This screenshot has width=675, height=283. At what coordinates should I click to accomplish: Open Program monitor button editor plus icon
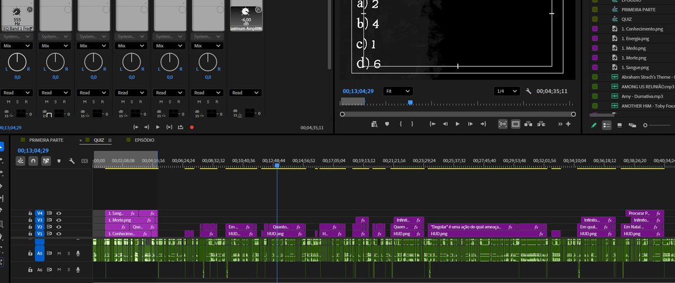[x=568, y=124]
